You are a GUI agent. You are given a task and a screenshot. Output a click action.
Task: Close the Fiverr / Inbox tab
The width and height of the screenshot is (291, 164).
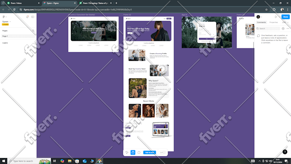[x=39, y=3]
